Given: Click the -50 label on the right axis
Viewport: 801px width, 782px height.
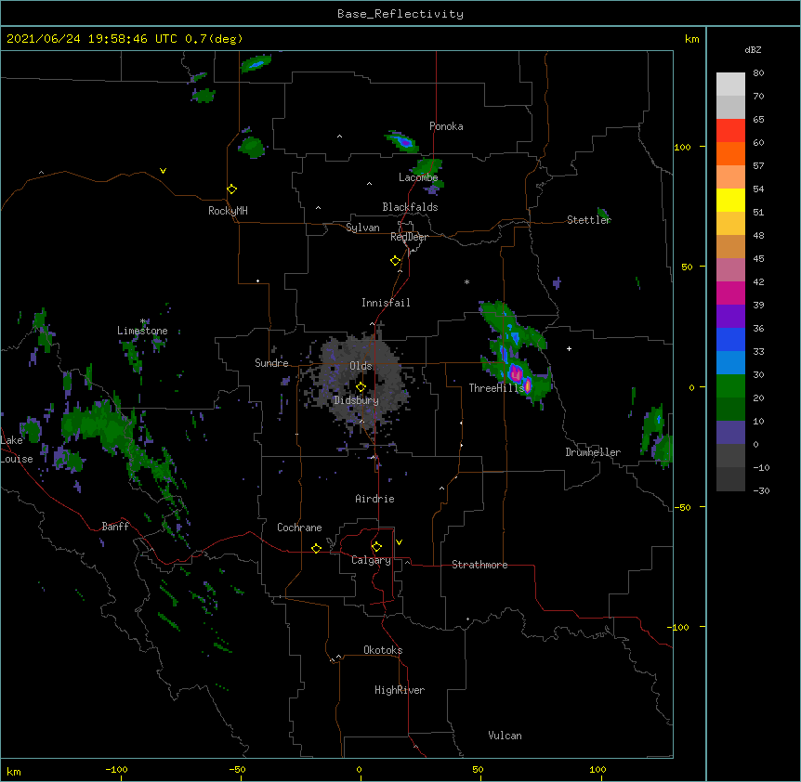Looking at the screenshot, I should [x=682, y=507].
